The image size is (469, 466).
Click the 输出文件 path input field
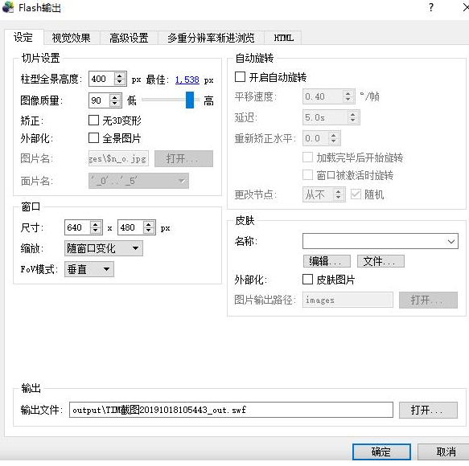tap(231, 410)
